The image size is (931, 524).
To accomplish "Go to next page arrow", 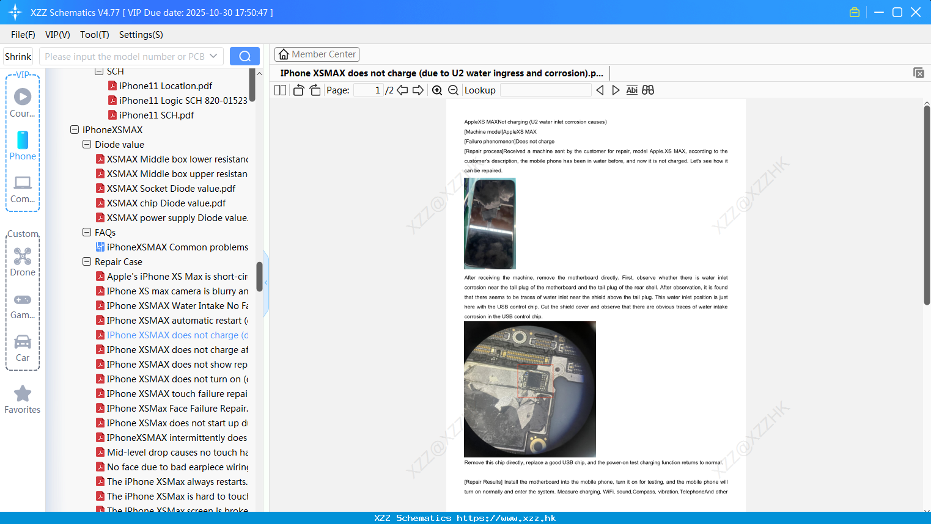I will click(x=418, y=90).
